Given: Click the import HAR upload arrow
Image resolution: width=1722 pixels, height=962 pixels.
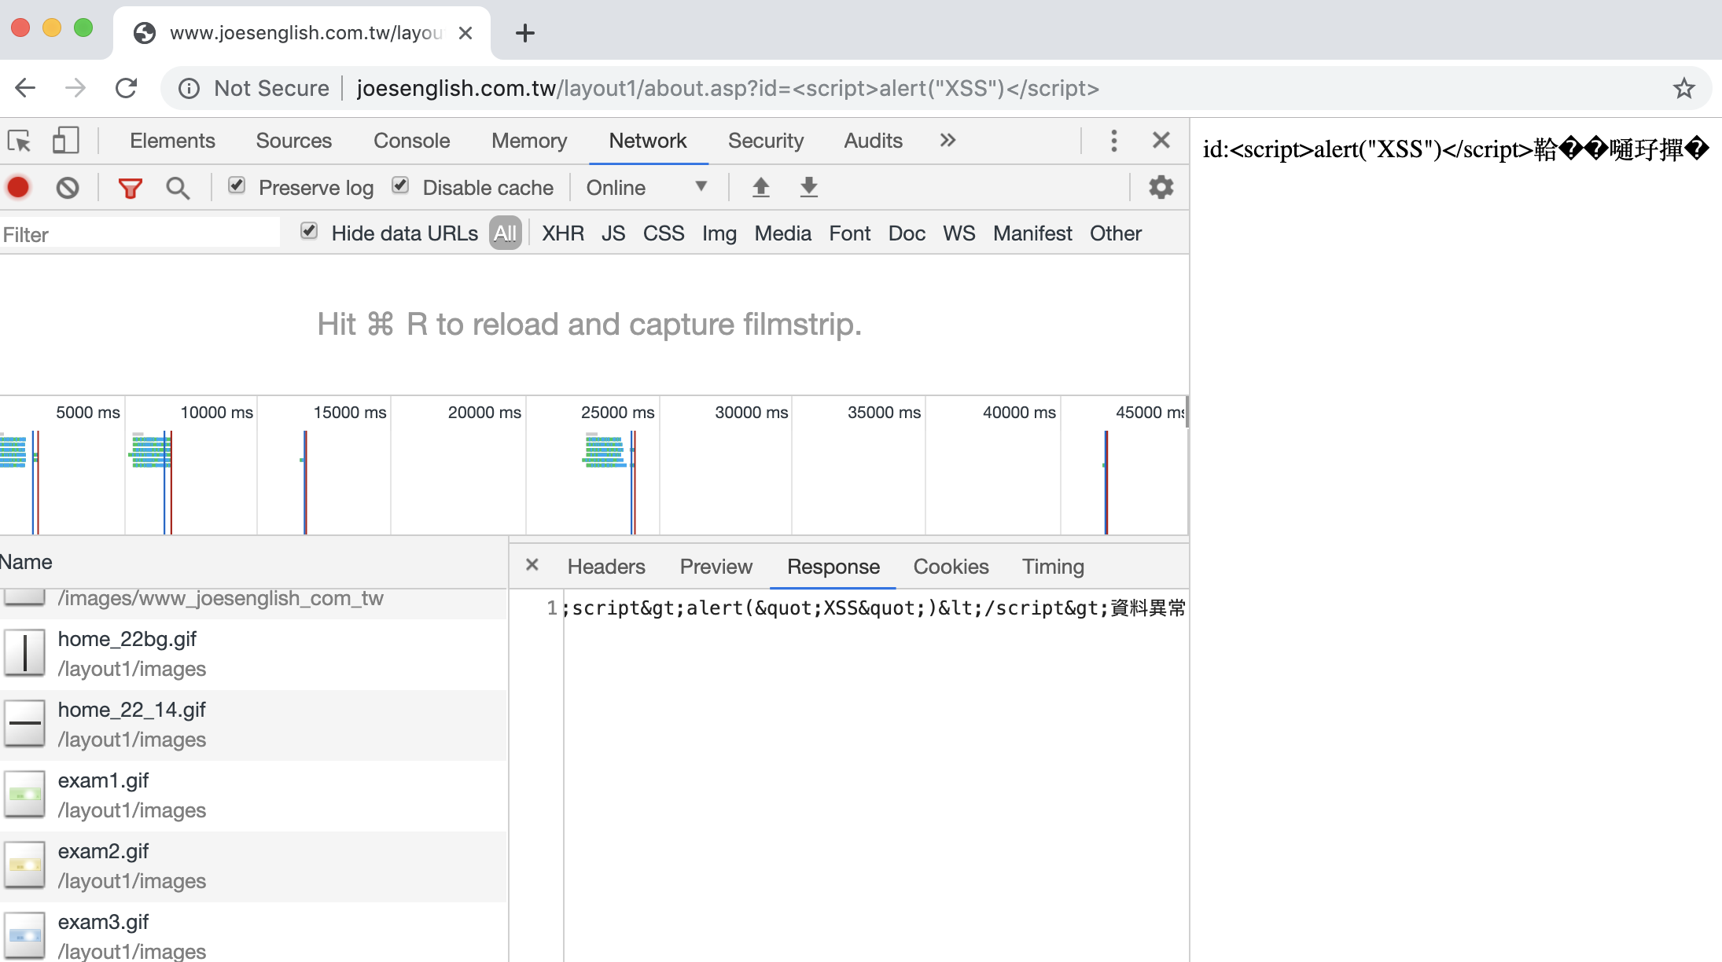Looking at the screenshot, I should (760, 187).
